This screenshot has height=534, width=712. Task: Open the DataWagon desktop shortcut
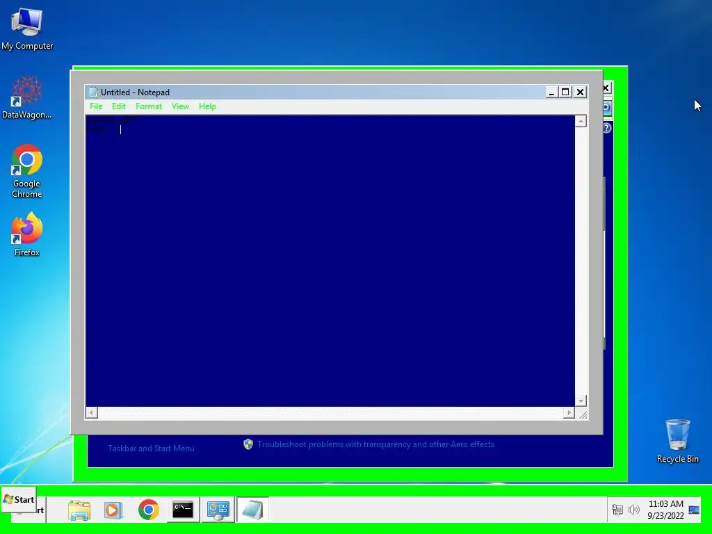(27, 97)
